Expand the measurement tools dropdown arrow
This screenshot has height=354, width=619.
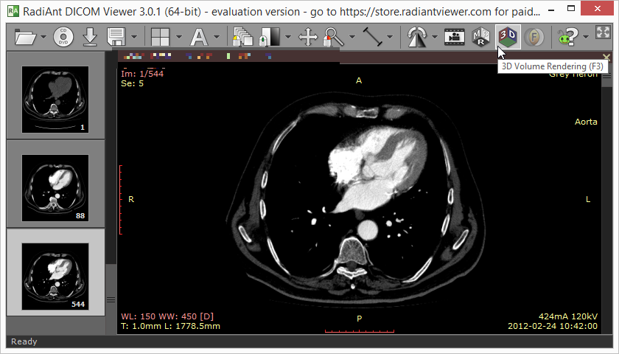[x=390, y=37]
